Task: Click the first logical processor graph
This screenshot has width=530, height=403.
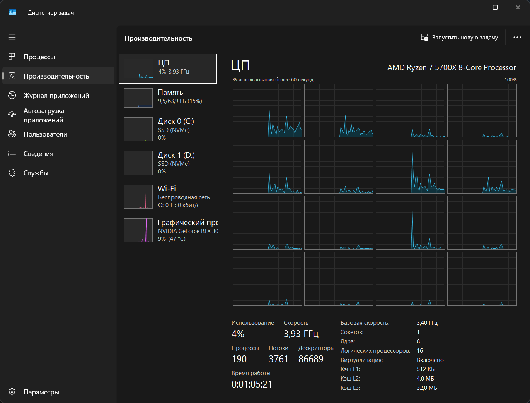Action: tap(267, 111)
